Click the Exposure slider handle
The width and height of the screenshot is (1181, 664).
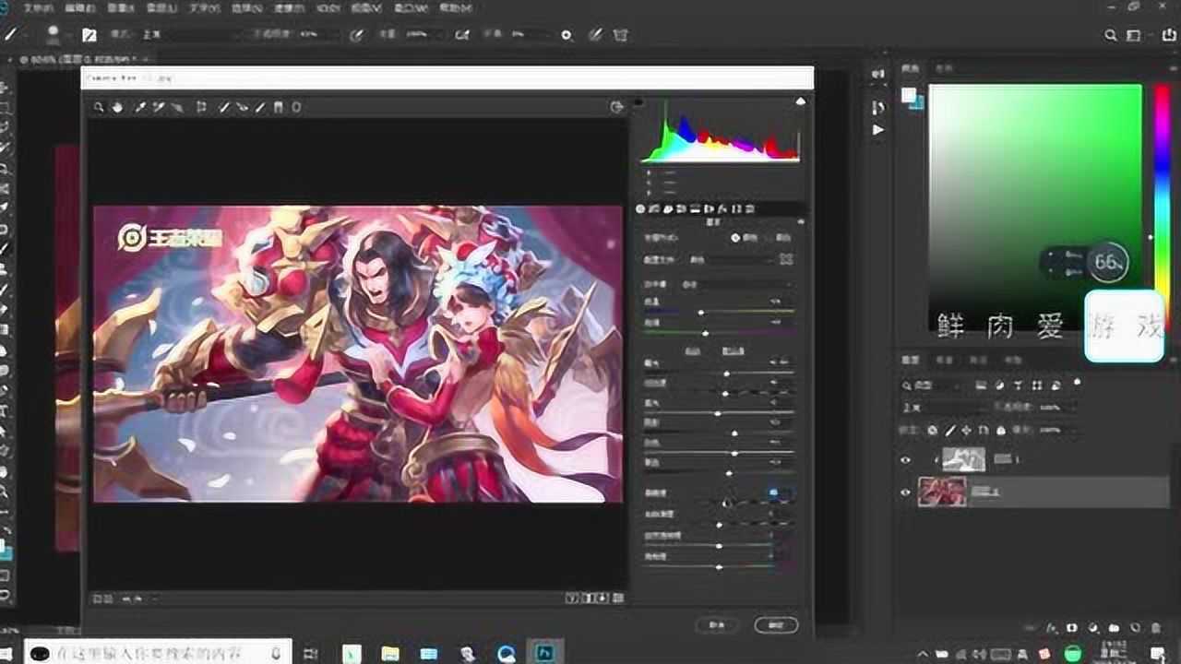tap(727, 373)
